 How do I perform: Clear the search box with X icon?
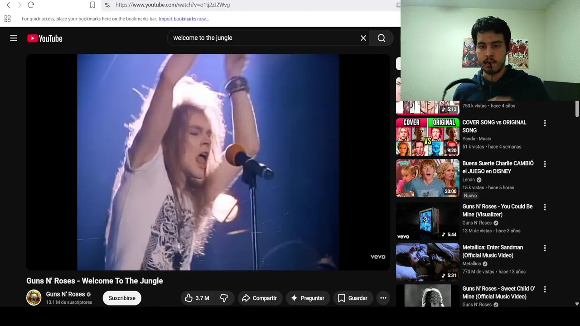[x=363, y=38]
